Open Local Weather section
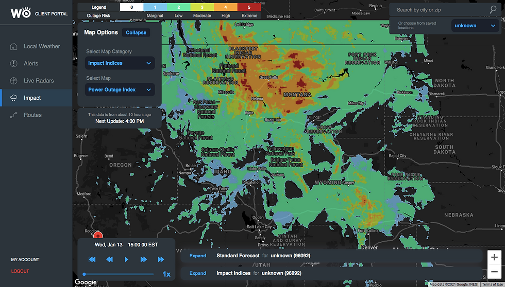The image size is (505, 287). [36, 46]
